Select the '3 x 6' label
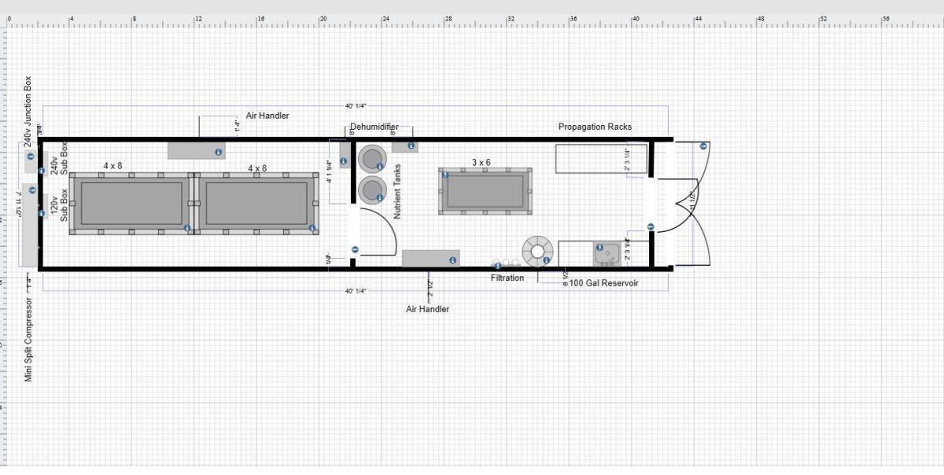Image resolution: width=944 pixels, height=475 pixels. (481, 162)
